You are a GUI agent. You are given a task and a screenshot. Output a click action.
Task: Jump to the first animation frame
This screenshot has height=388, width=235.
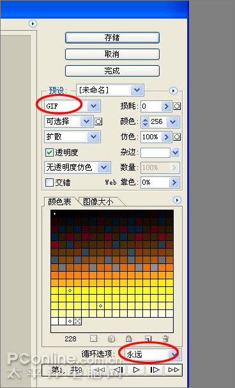point(100,369)
